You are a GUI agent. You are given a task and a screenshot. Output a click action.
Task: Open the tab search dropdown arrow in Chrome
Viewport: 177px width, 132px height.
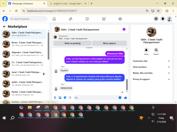tap(4, 4)
